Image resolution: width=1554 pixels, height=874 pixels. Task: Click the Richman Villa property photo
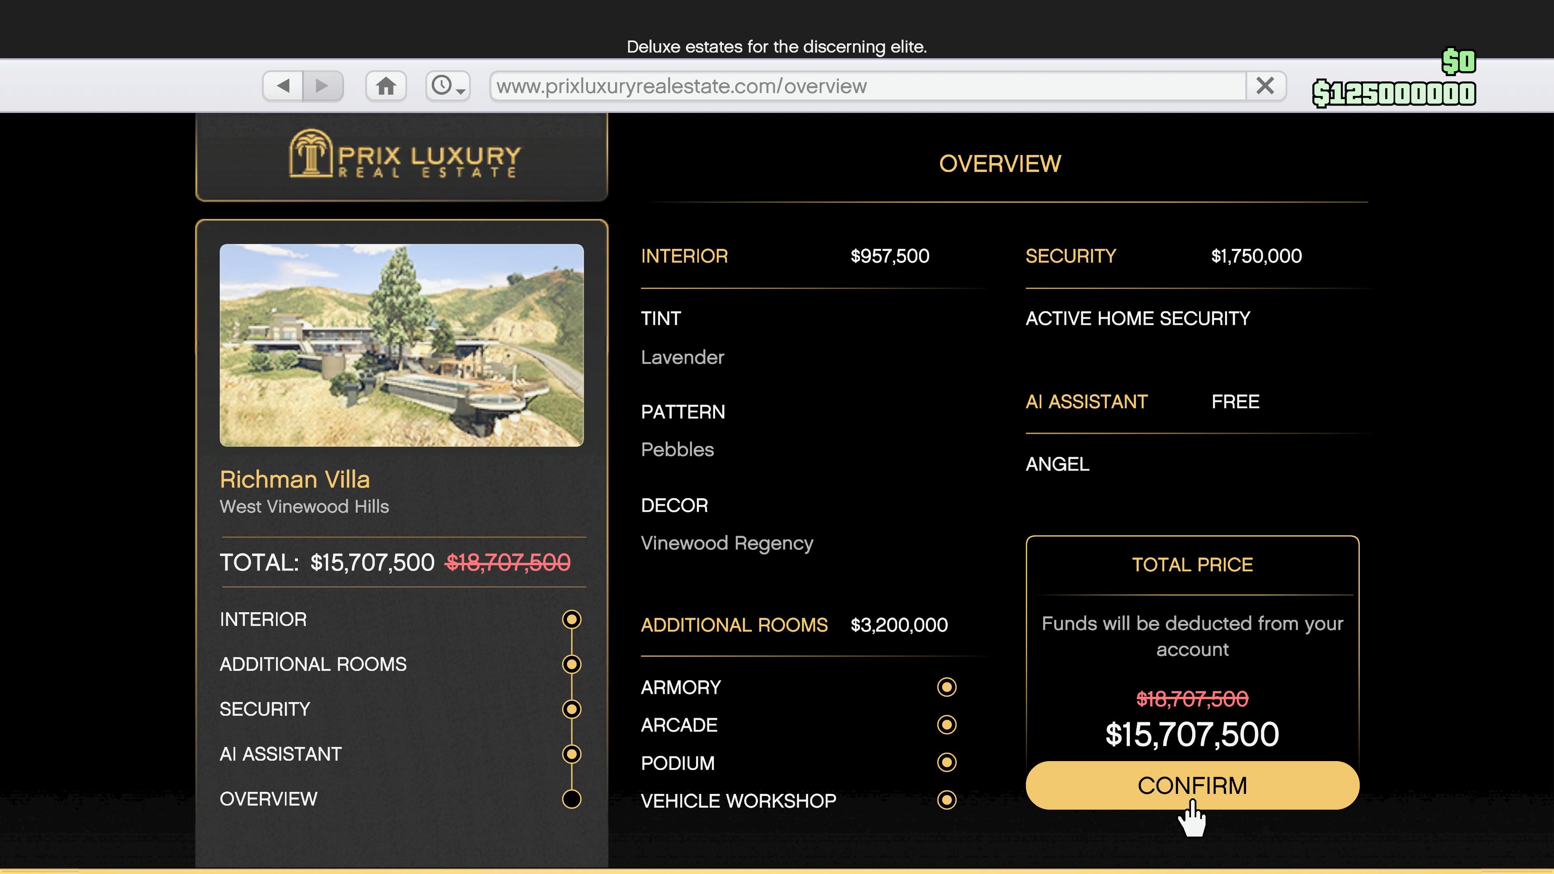[402, 345]
